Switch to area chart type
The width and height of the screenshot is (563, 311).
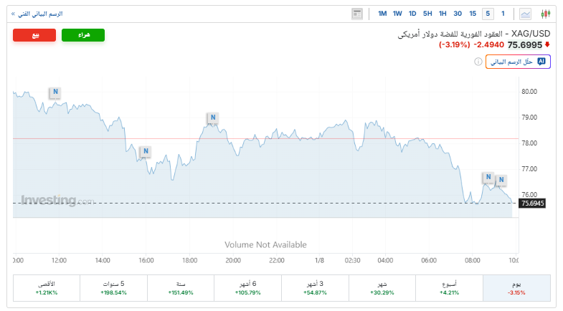[x=526, y=14]
